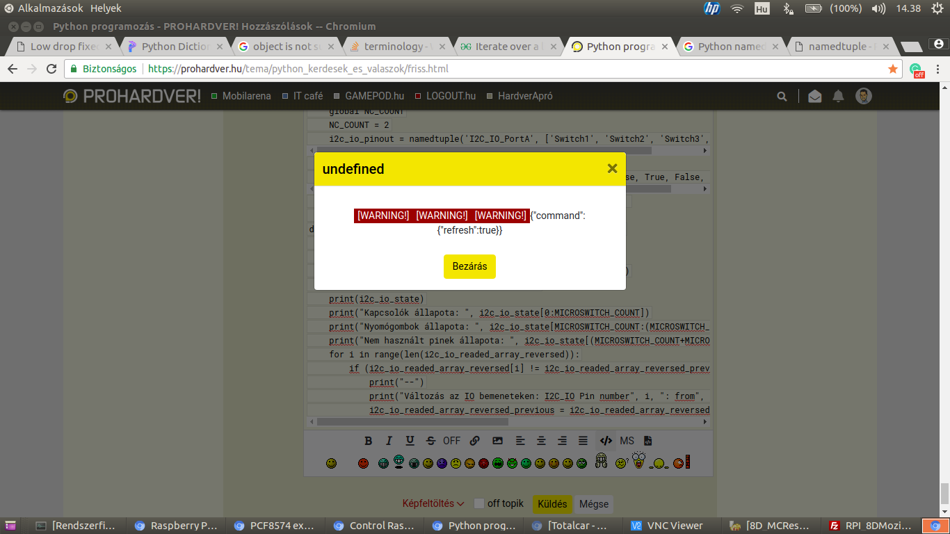Insert the first yellow smiley emoticon

[x=331, y=463]
